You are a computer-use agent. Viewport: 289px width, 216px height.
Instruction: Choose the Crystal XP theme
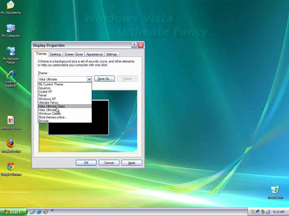65,92
